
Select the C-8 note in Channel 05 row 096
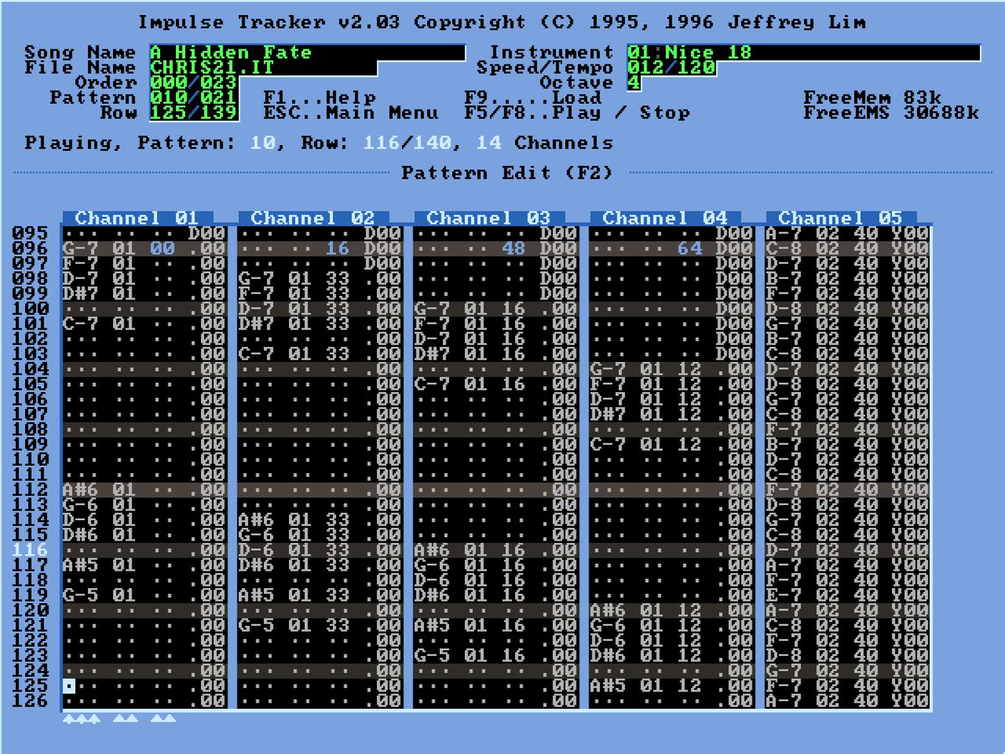[x=785, y=249]
